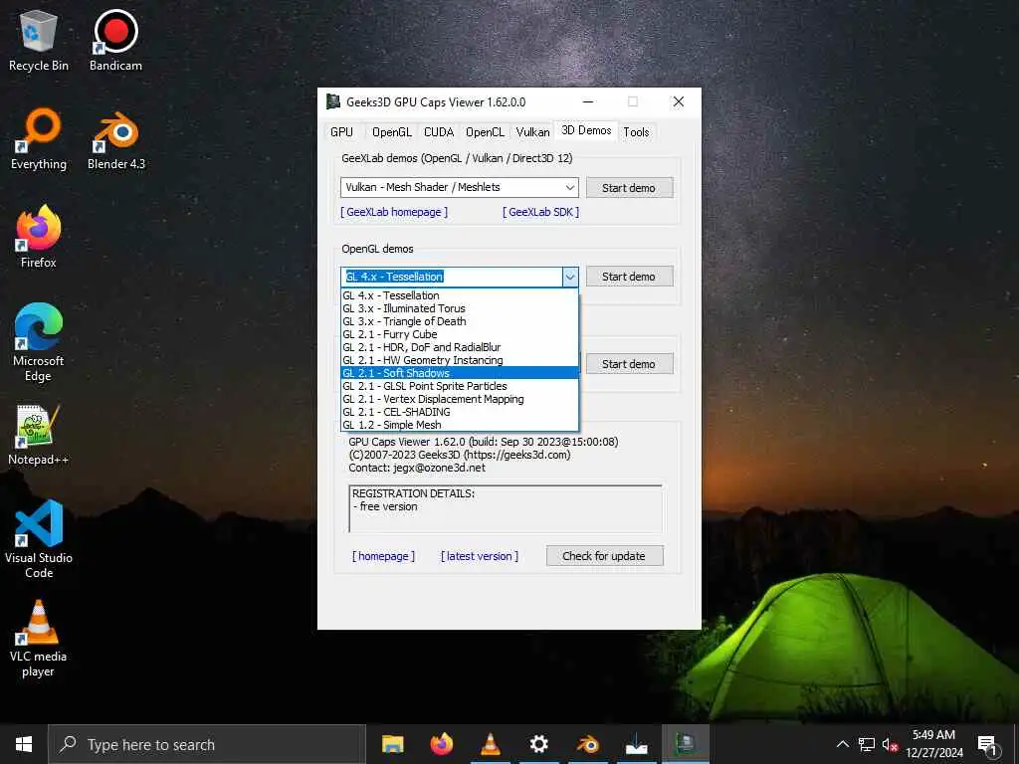Choose GL 2.1 - Vertex Displacement Mapping
The width and height of the screenshot is (1019, 764).
click(x=460, y=399)
